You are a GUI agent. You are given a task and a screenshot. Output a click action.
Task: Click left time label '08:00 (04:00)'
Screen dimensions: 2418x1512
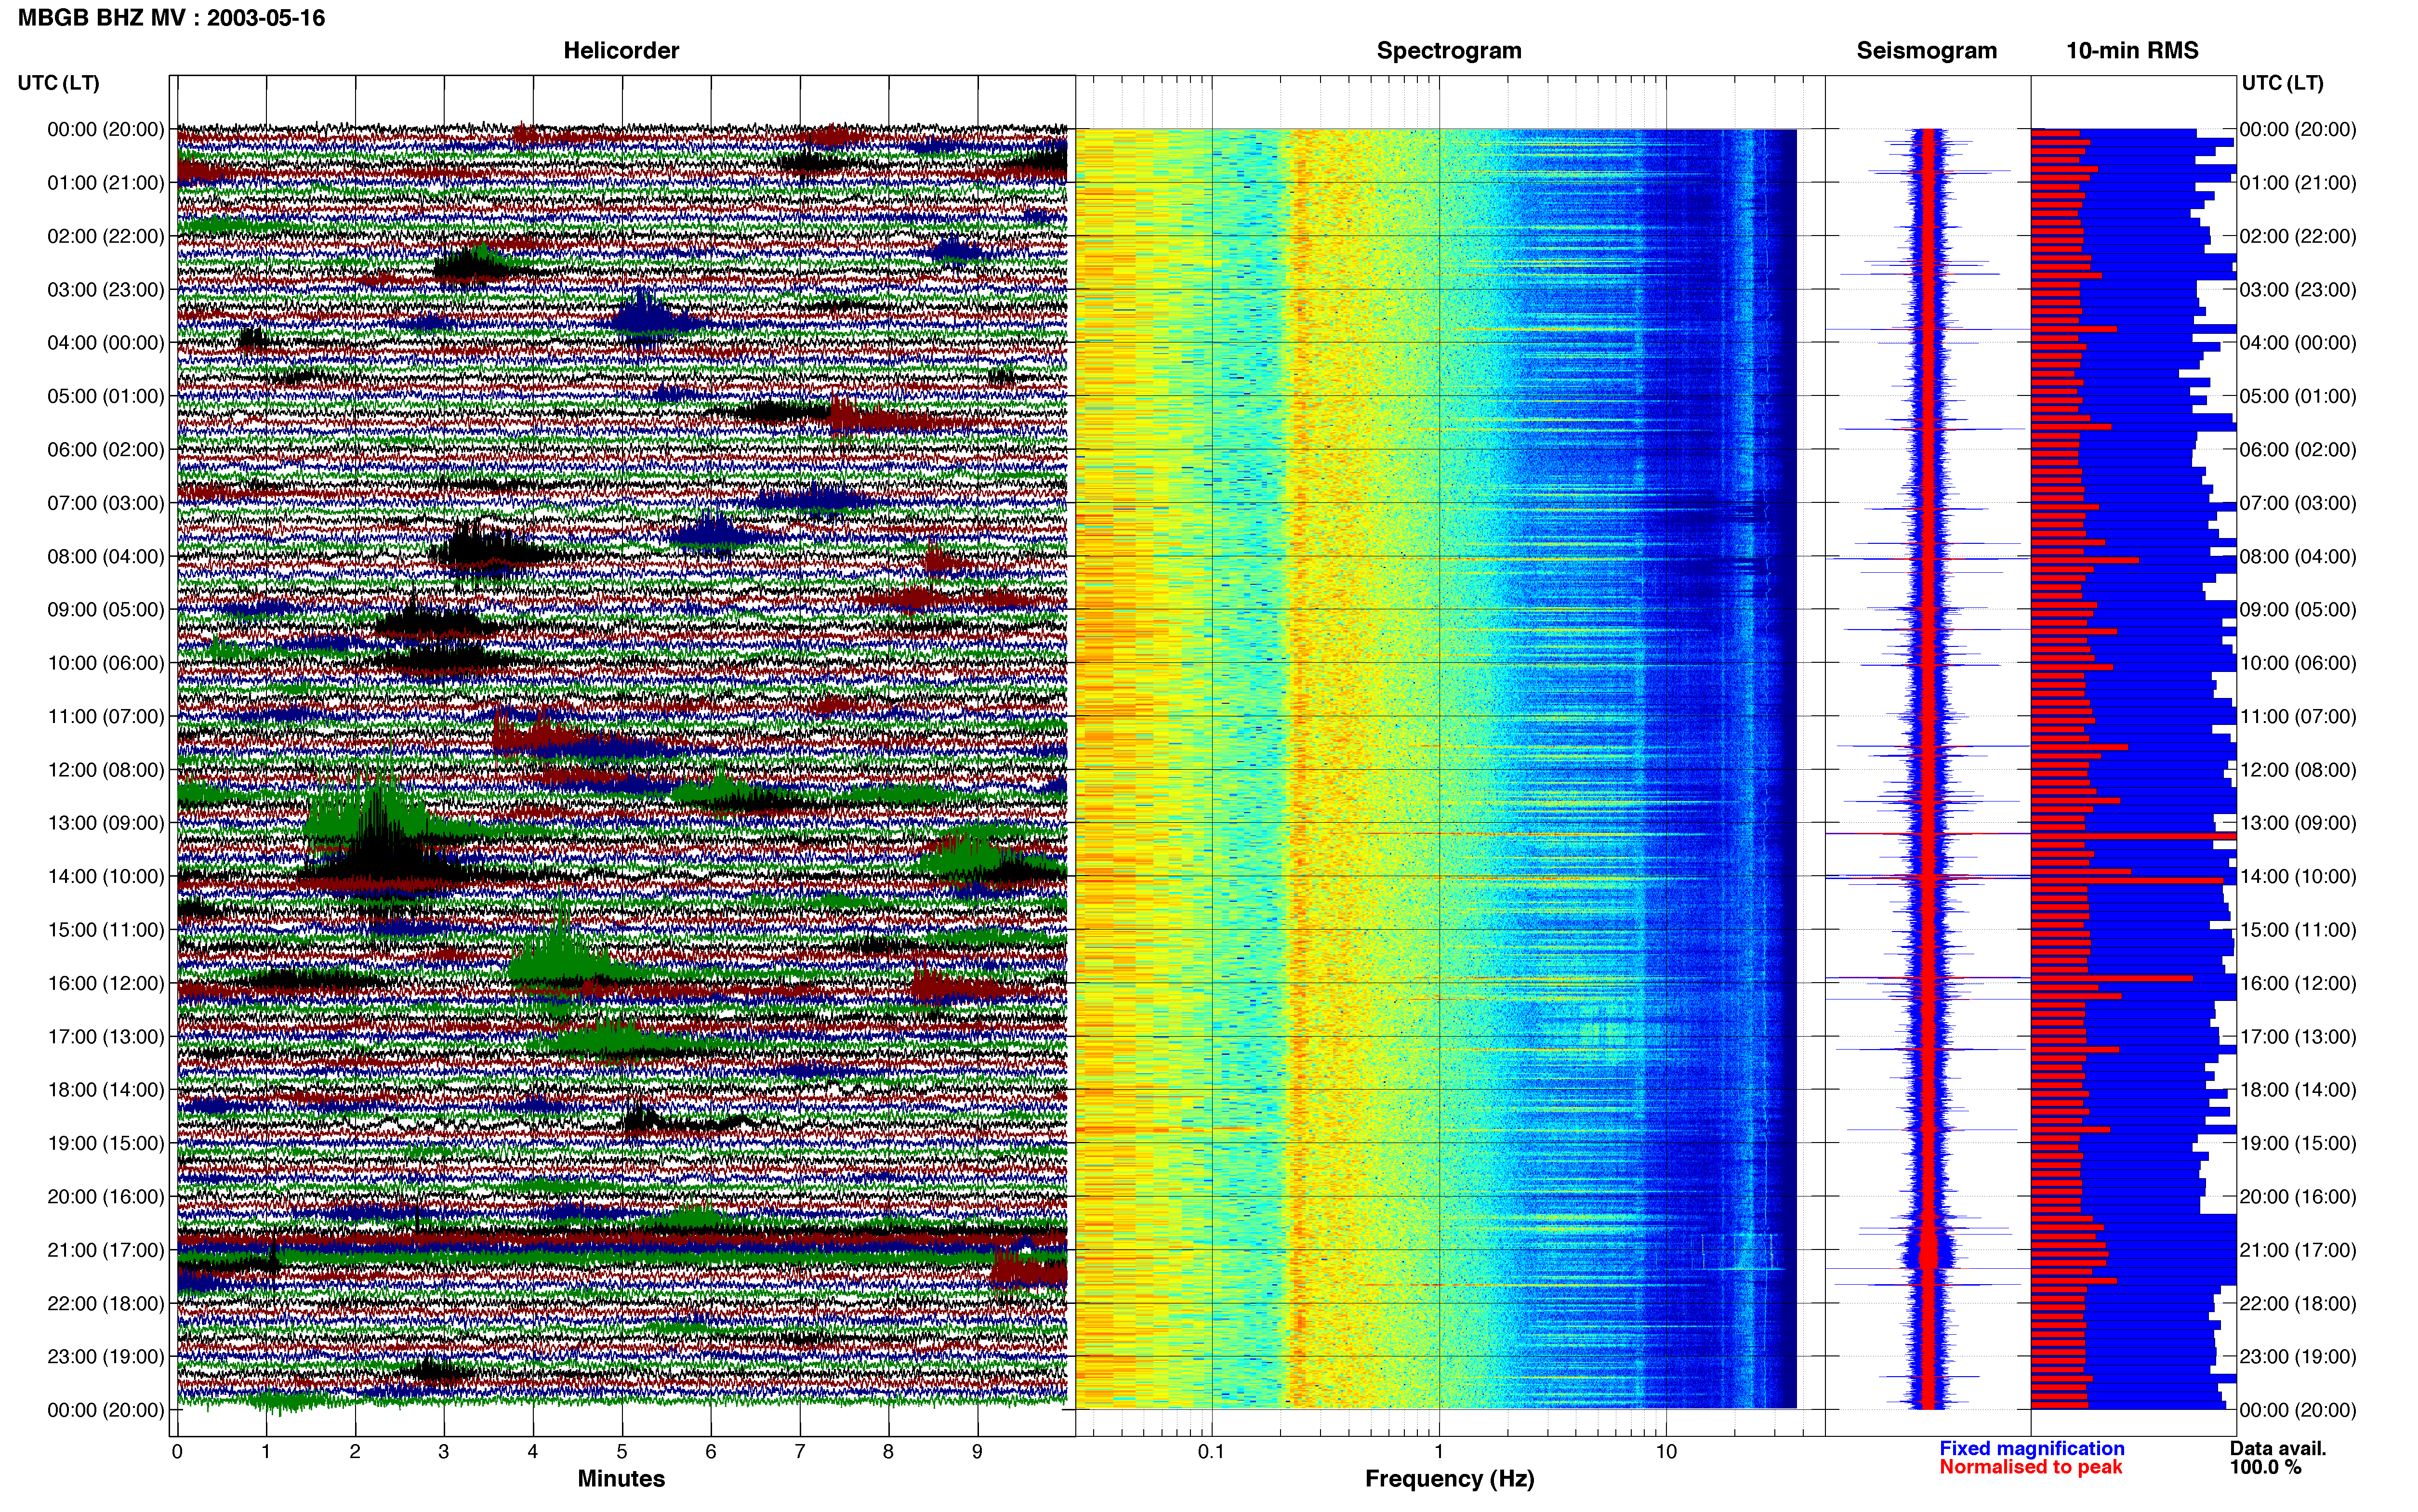tap(105, 556)
